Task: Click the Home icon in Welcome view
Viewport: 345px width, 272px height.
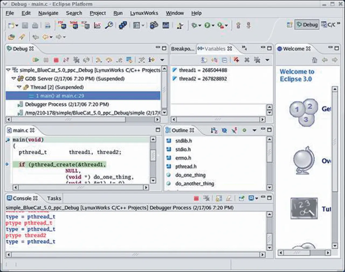Action: coord(315,60)
